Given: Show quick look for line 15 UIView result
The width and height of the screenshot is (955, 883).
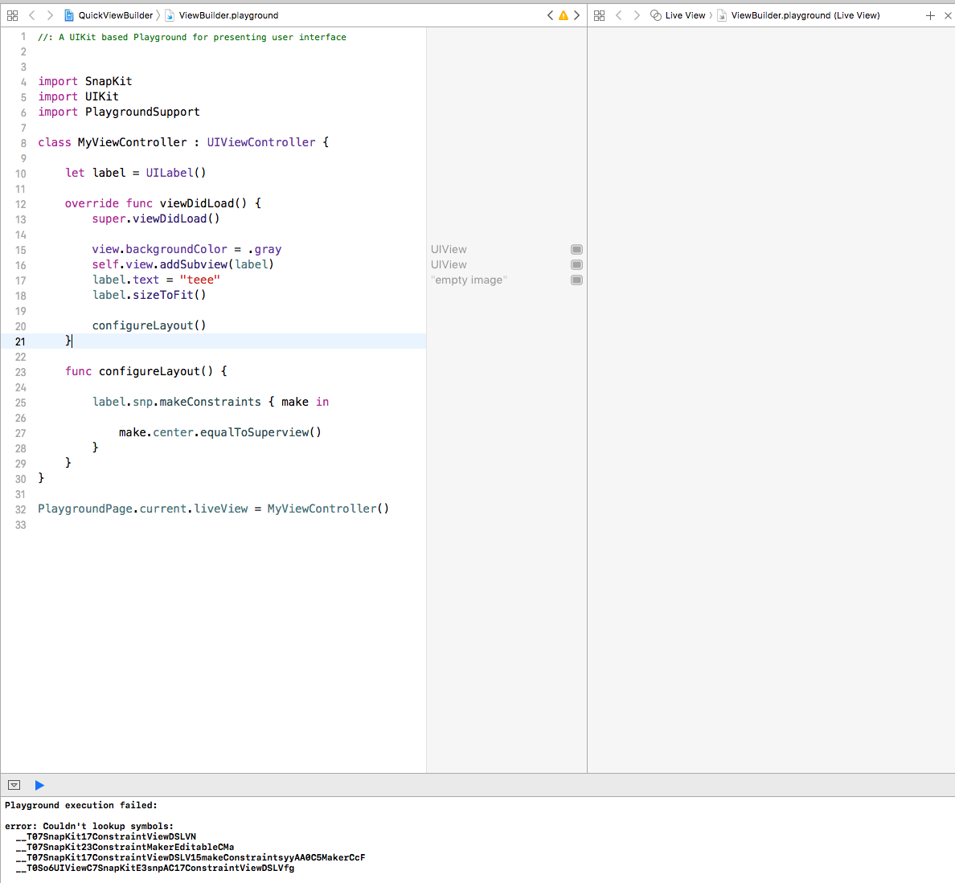Looking at the screenshot, I should 576,250.
